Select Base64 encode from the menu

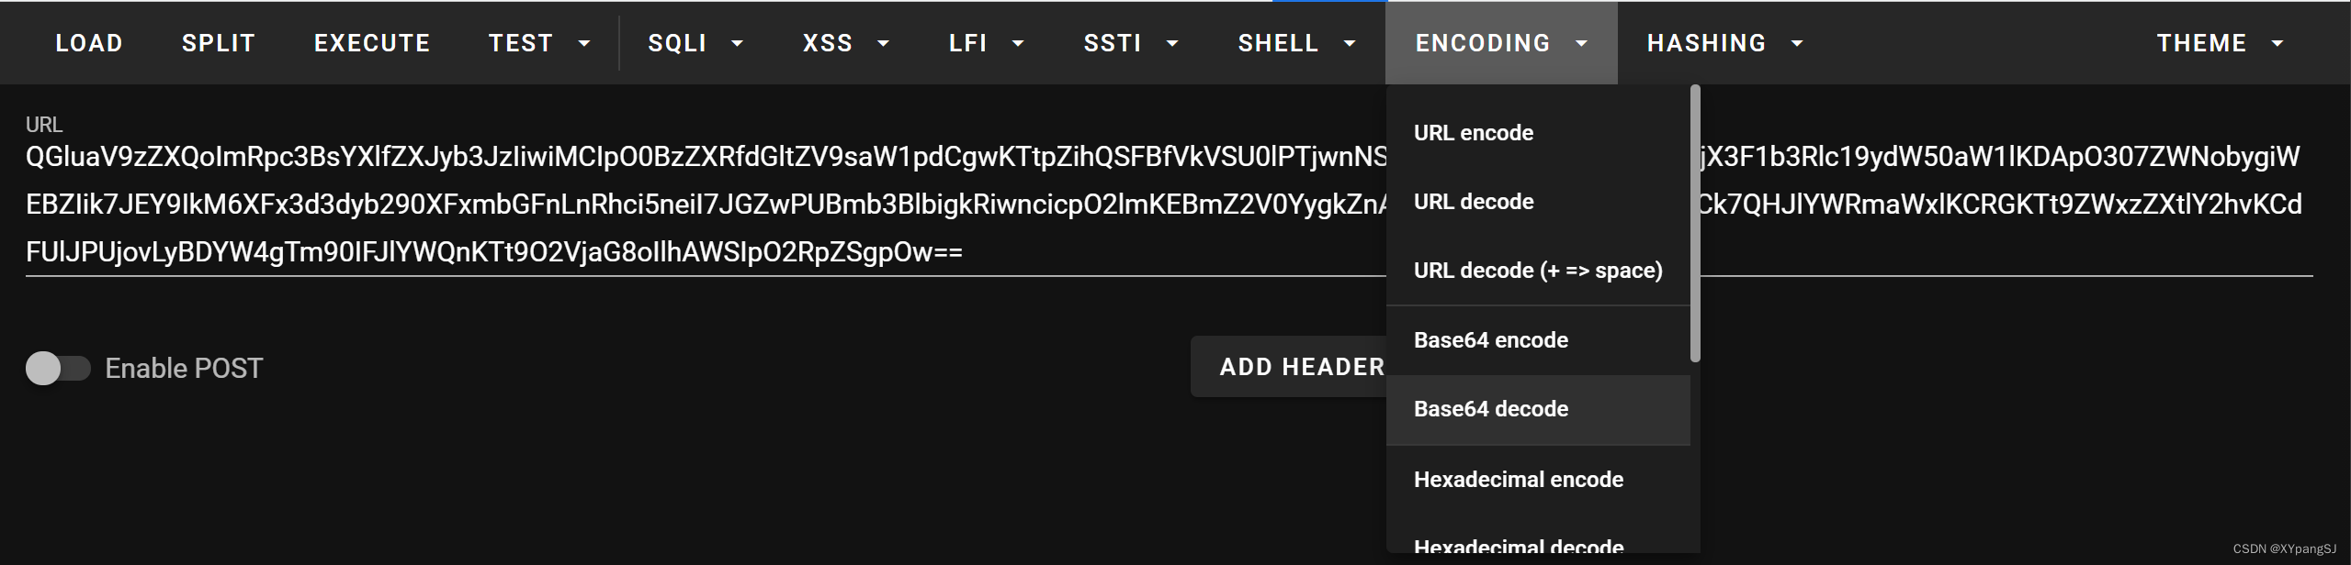[x=1490, y=339]
